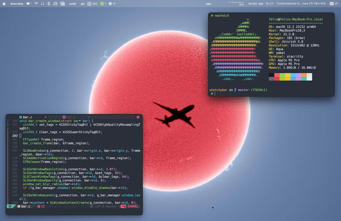The image size is (341, 221).
Task: Click the mail envelope icon
Action: coord(332,3)
